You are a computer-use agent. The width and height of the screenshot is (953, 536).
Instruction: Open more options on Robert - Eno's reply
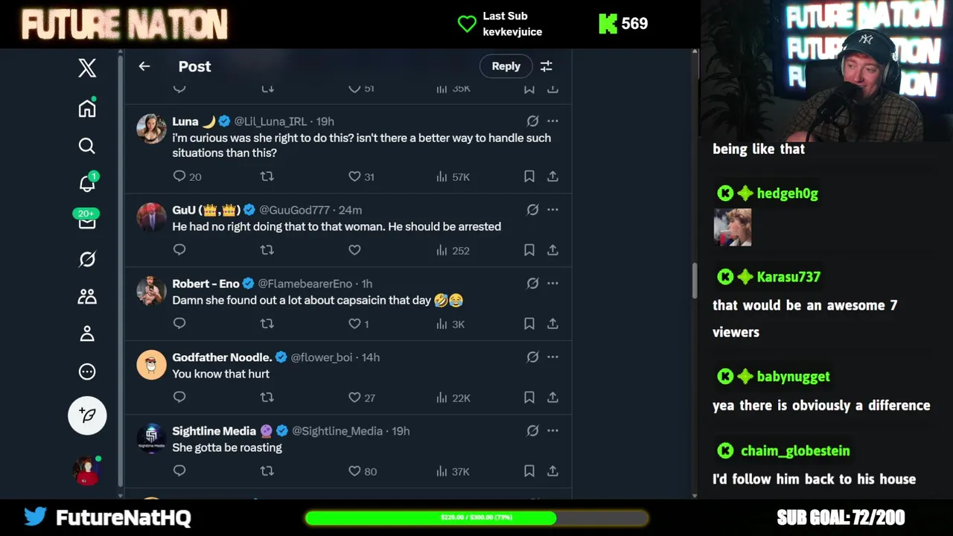tap(552, 283)
